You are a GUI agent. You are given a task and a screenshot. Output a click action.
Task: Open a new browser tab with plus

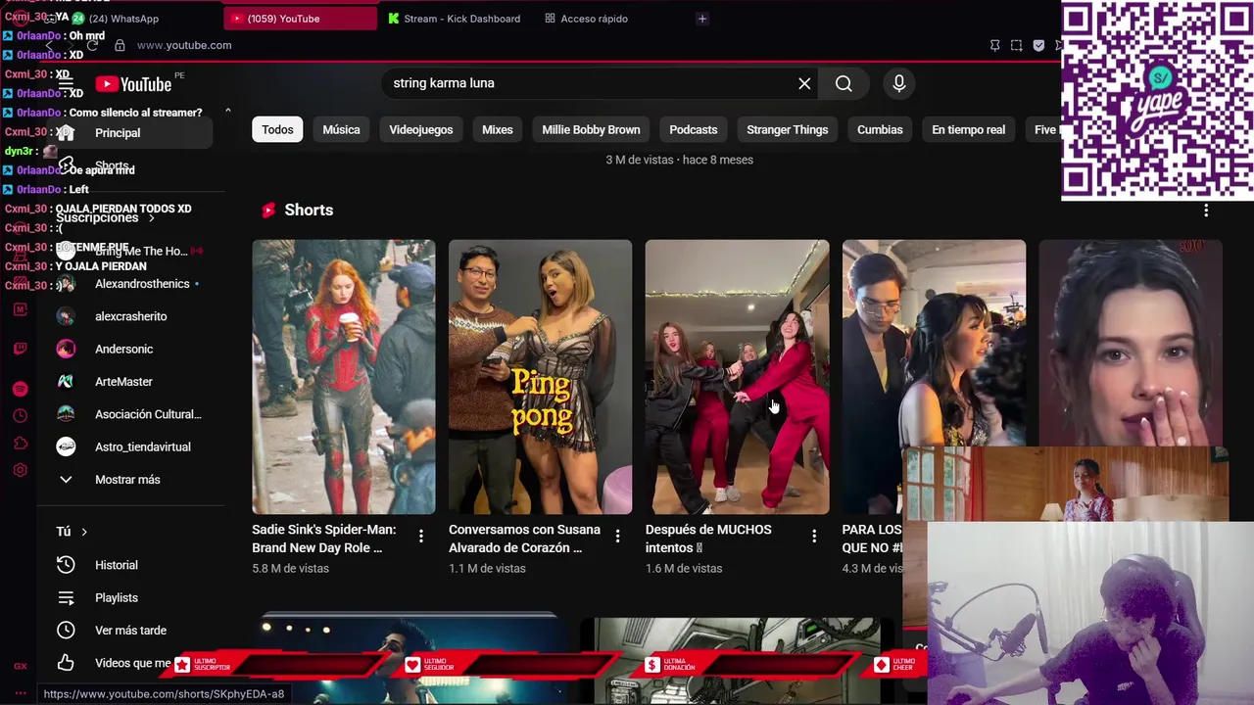point(701,19)
